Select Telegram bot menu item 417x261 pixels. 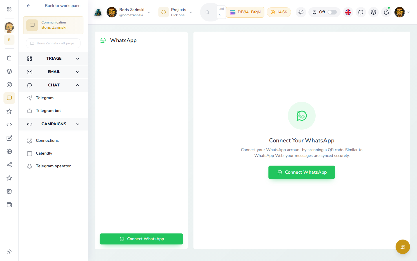(53, 111)
